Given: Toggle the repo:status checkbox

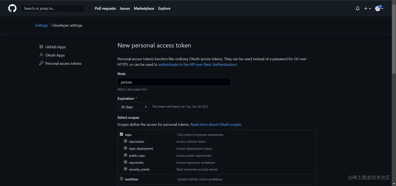Looking at the screenshot, I should click(125, 141).
